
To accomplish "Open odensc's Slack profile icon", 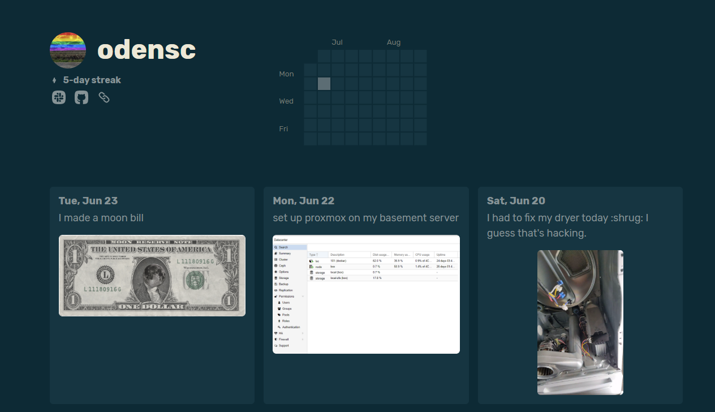I will click(x=59, y=97).
